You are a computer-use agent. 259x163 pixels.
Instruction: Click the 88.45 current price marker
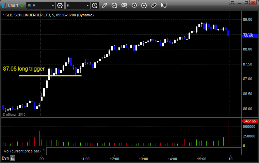pyautogui.click(x=249, y=36)
